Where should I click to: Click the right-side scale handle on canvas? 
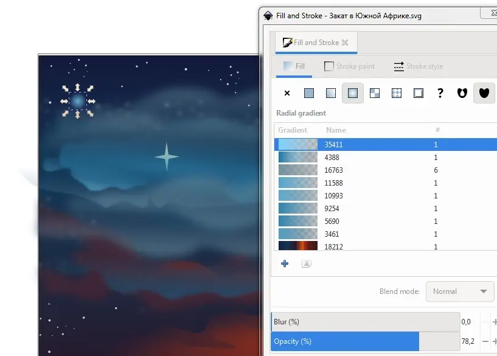[92, 102]
